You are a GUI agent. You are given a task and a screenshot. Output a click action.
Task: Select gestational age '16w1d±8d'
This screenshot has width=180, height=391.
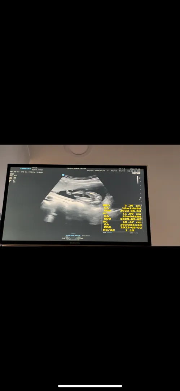click(x=132, y=208)
